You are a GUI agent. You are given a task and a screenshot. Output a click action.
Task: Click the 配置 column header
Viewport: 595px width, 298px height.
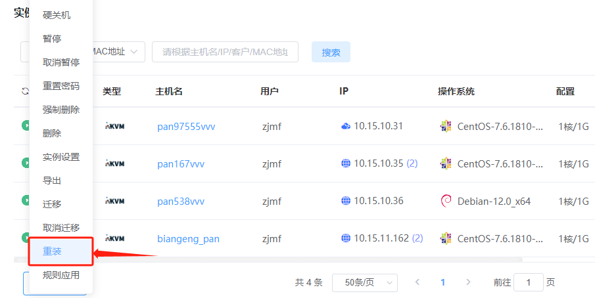coord(565,91)
